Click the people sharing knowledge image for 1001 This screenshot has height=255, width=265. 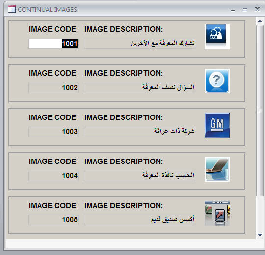[217, 37]
